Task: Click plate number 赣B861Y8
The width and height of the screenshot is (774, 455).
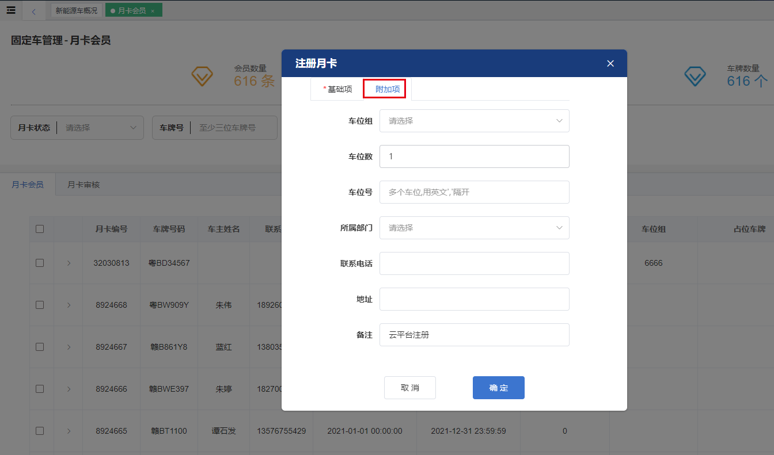Action: pos(169,347)
